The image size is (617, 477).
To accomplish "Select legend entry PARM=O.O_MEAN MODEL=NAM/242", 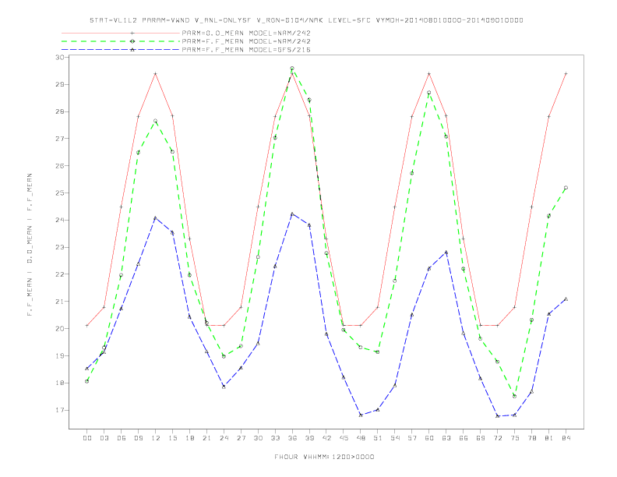I will point(246,33).
